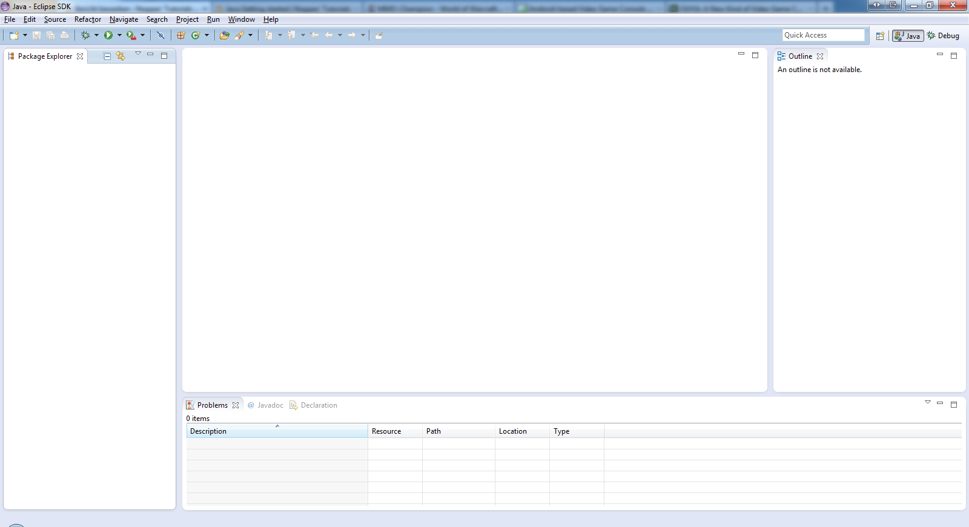This screenshot has height=527, width=969.
Task: Click the New wizard toolbar icon
Action: pos(14,35)
